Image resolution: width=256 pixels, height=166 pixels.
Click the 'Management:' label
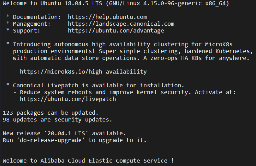tap(32, 24)
